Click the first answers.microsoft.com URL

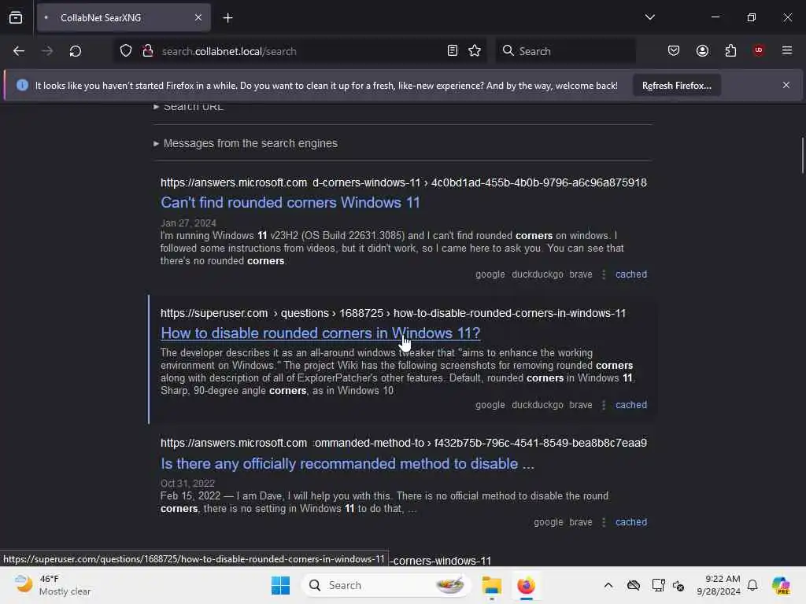click(x=404, y=182)
